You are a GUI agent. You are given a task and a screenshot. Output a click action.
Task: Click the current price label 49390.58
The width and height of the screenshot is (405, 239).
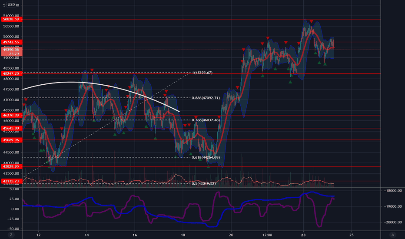tap(12, 50)
